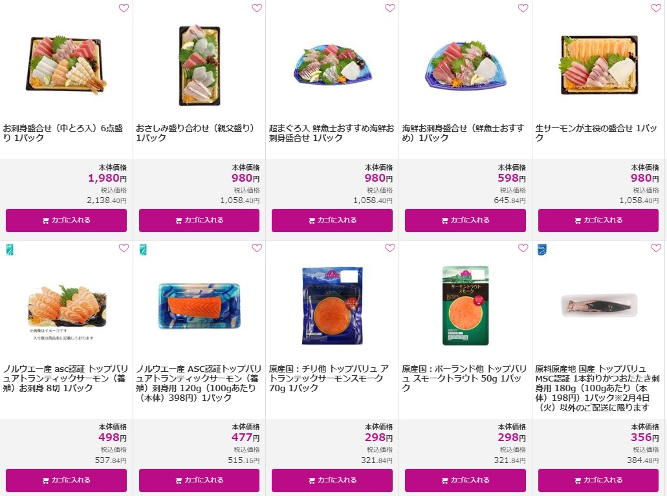View おさしみ盛り合わせ 親父盛り product image
Image resolution: width=667 pixels, height=496 pixels.
point(199,65)
